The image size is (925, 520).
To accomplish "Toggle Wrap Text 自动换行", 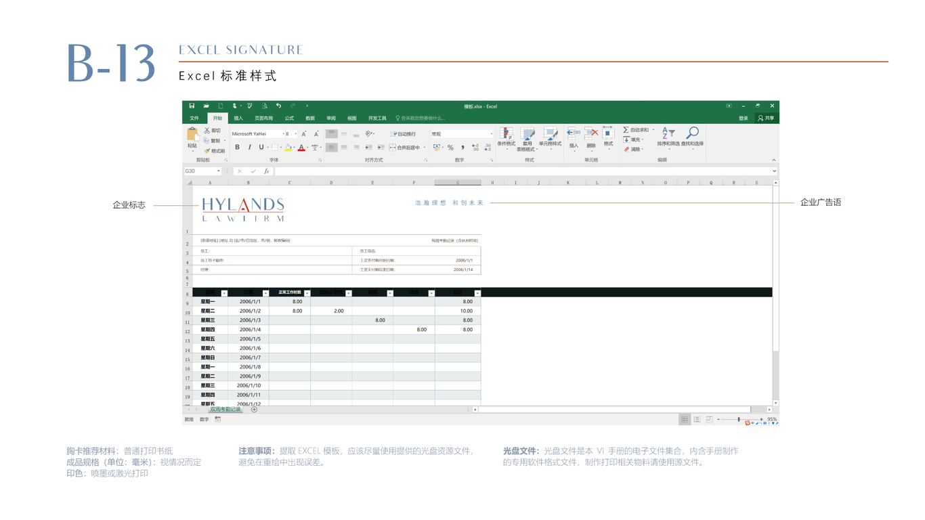I will point(404,134).
